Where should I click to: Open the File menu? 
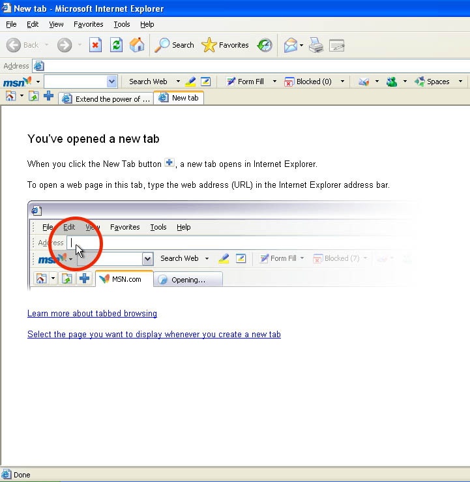[11, 24]
